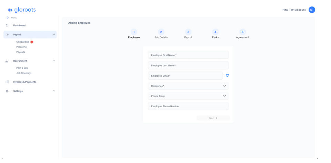Open Onboarding in the Payroll submenu

[x=23, y=42]
